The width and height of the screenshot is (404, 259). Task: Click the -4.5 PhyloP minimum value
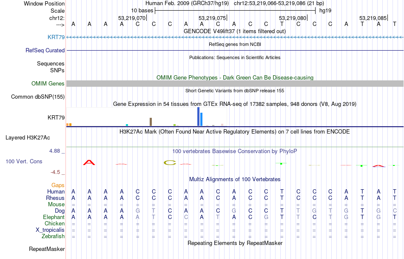pos(55,172)
